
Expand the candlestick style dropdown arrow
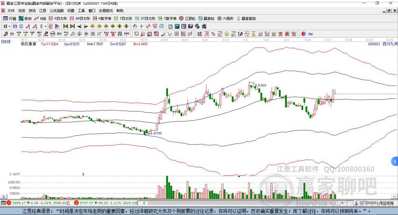click(45, 26)
